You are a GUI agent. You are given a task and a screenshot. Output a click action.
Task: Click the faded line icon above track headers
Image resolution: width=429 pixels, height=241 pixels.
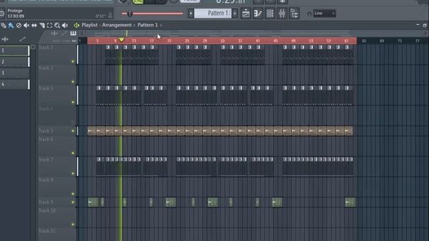tap(64, 33)
